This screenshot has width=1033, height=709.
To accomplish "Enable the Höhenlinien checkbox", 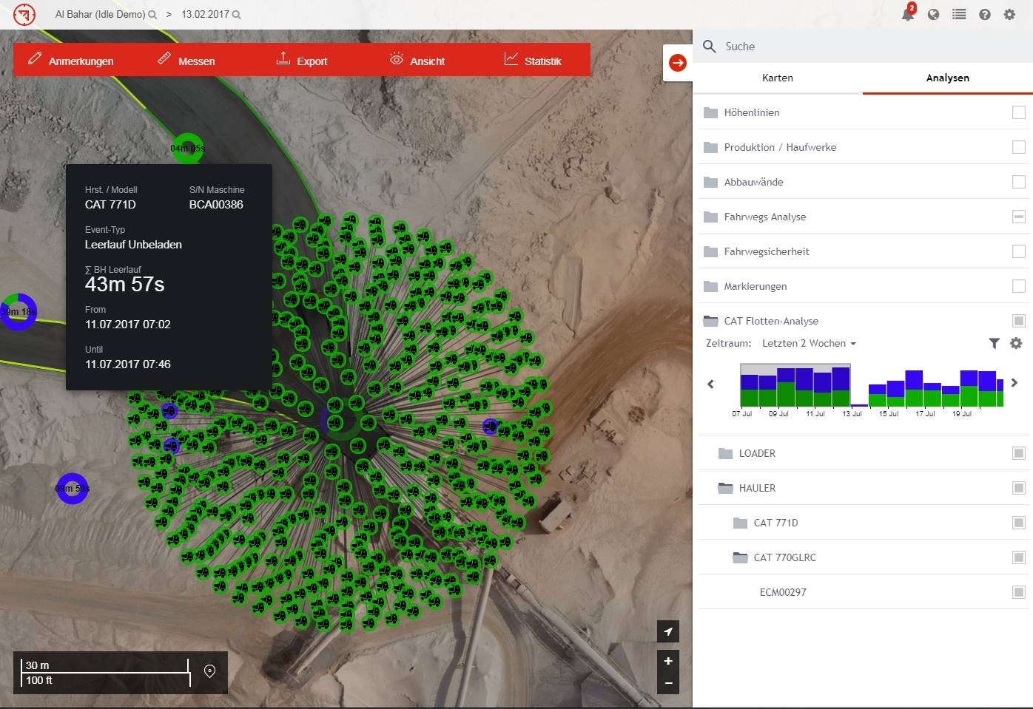I will click(1018, 112).
